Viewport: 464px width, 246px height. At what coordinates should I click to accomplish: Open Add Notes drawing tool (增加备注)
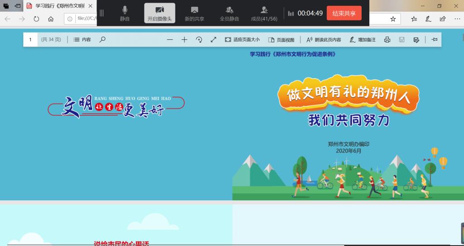coord(362,40)
